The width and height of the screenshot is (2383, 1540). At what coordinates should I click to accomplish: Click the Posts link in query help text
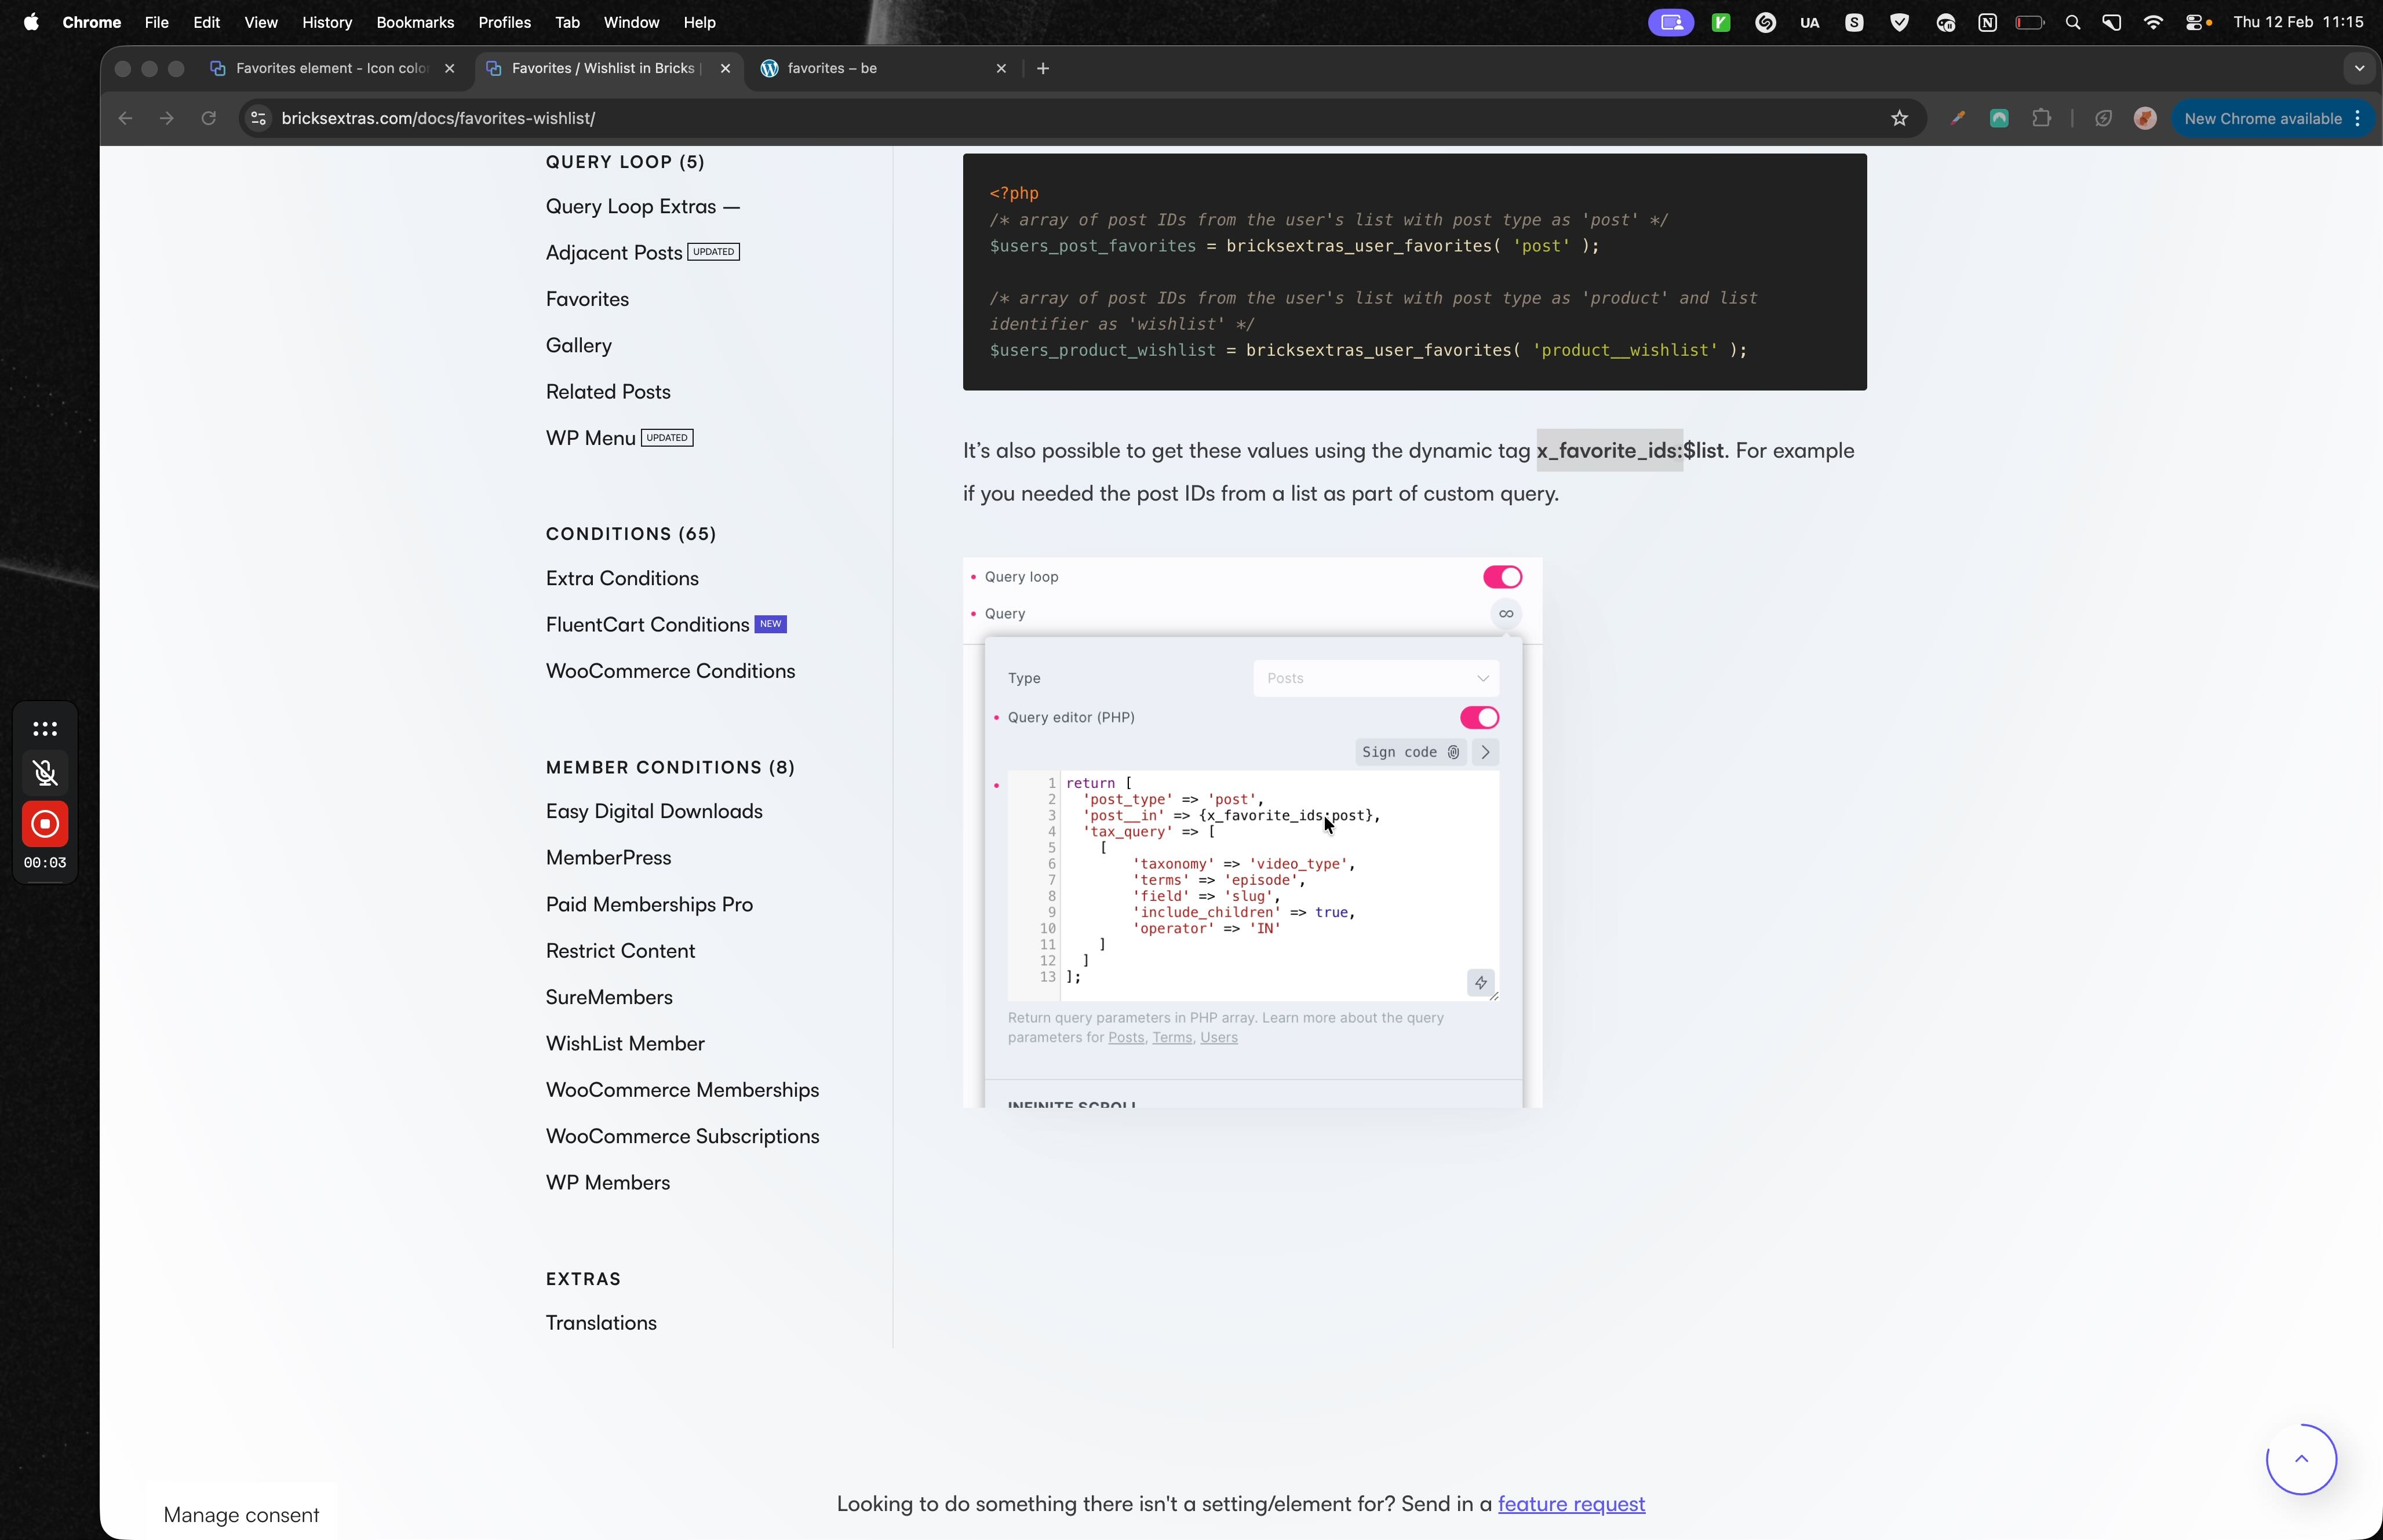pyautogui.click(x=1125, y=1038)
